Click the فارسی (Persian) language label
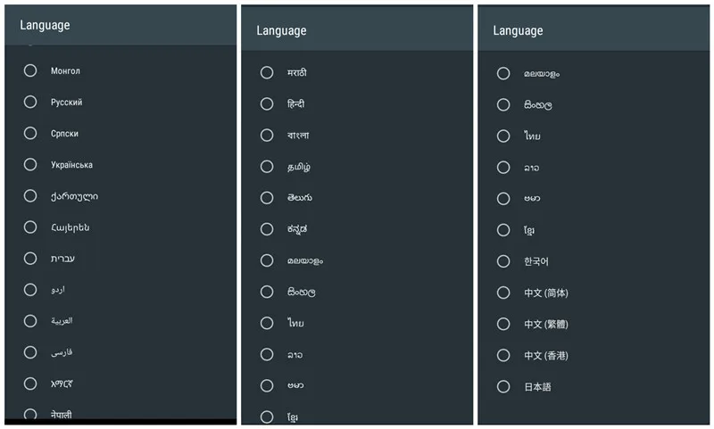The image size is (714, 429). click(62, 352)
